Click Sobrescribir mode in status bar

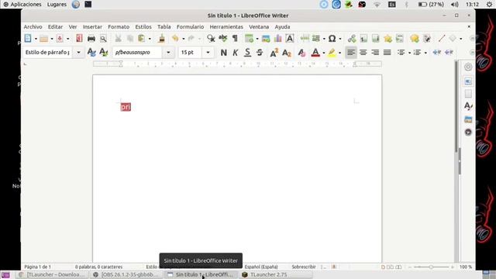click(x=304, y=267)
